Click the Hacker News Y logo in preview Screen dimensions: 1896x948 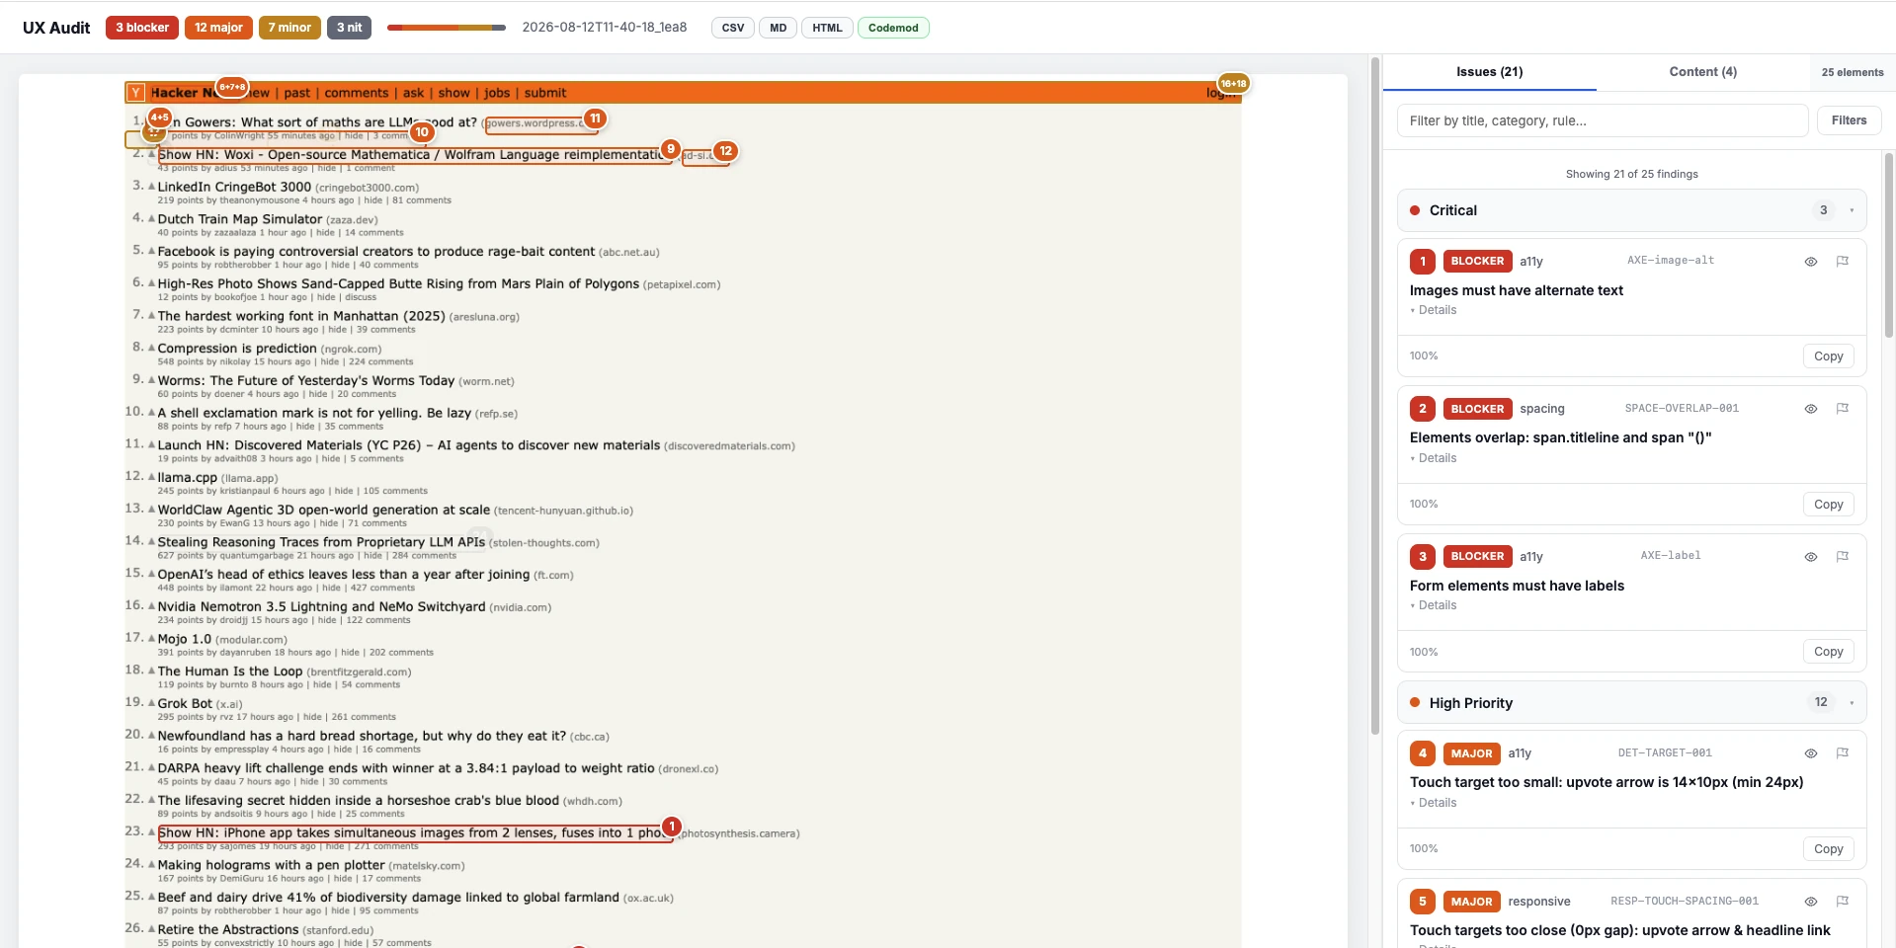(x=135, y=93)
